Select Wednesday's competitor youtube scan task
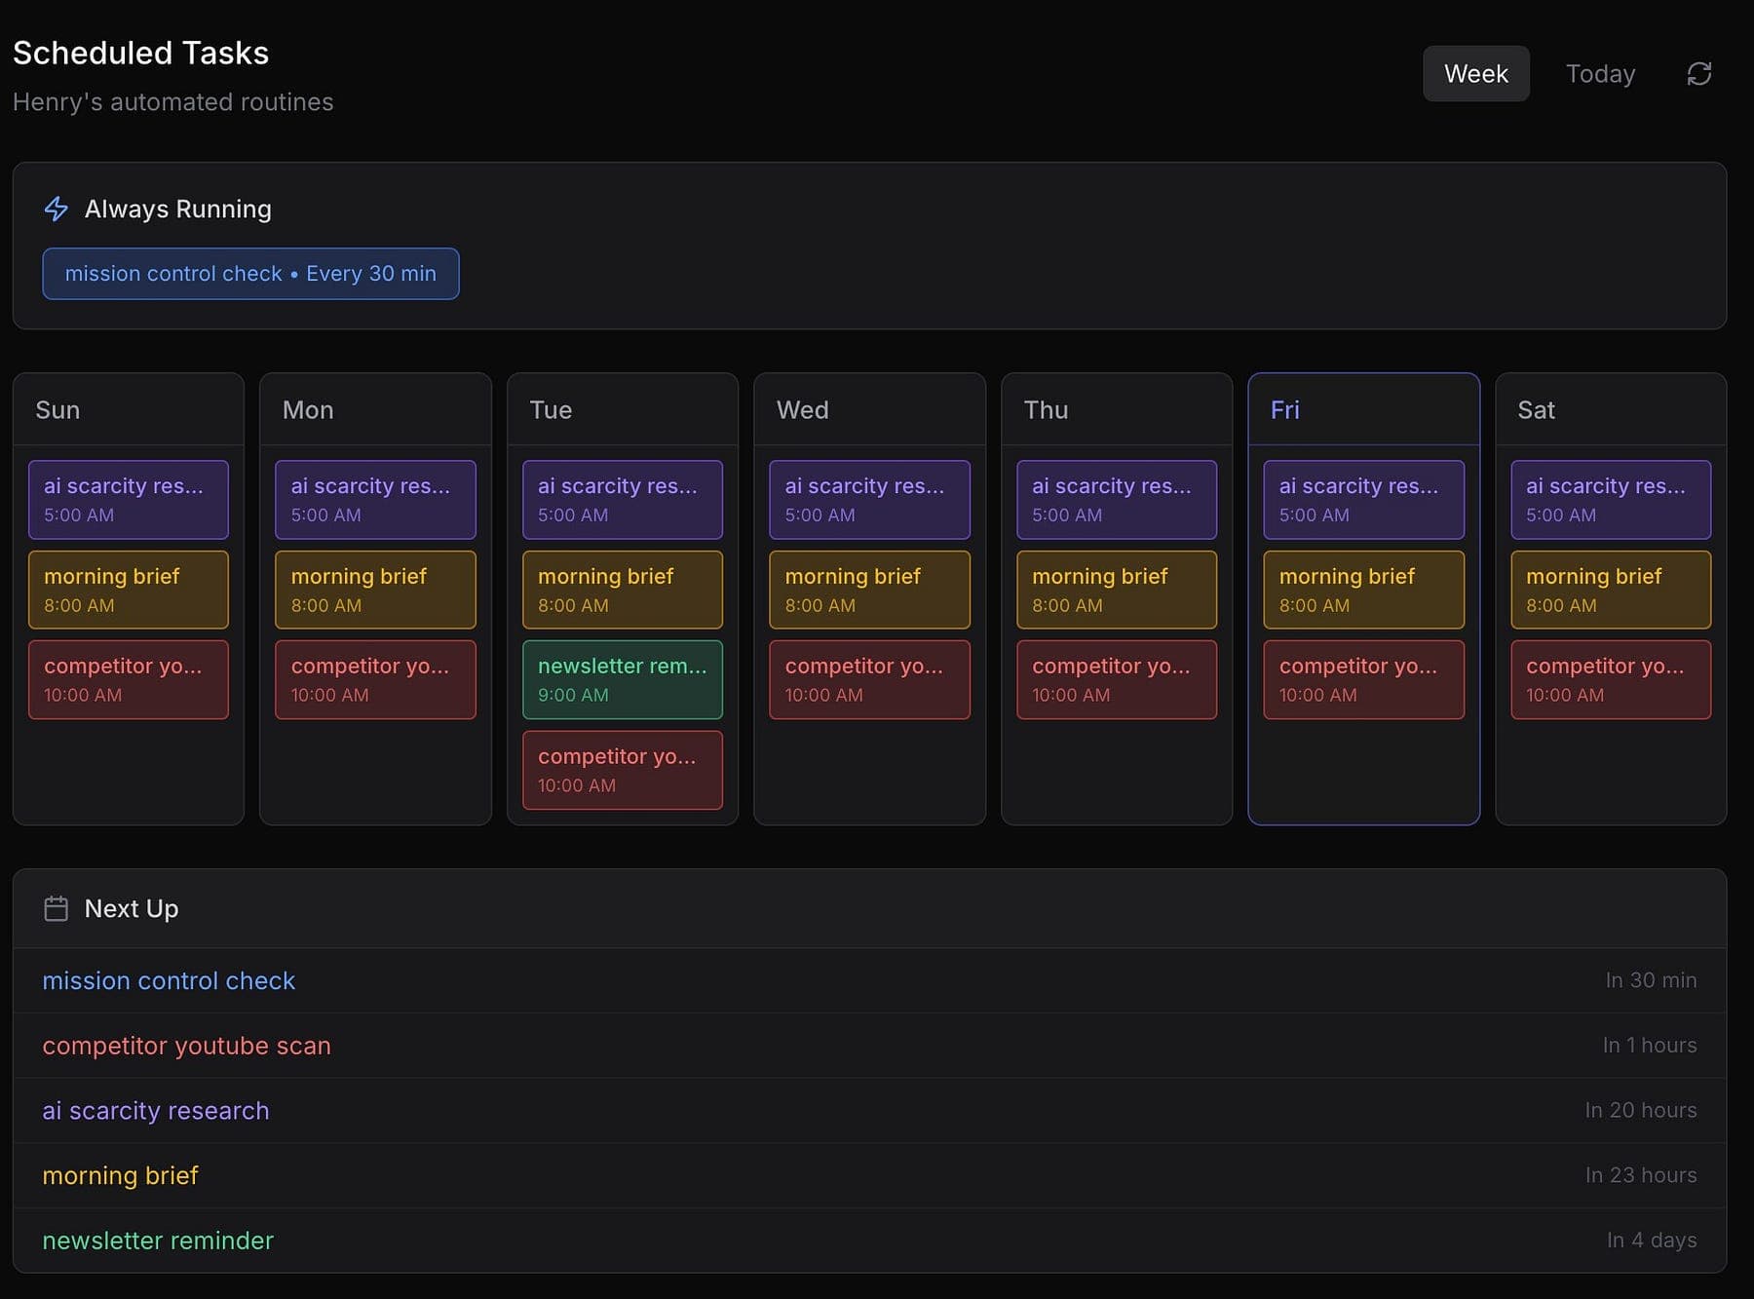The height and width of the screenshot is (1299, 1754). pos(869,679)
